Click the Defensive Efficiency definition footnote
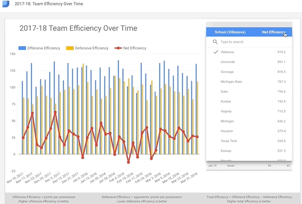The width and height of the screenshot is (302, 204). [142, 199]
